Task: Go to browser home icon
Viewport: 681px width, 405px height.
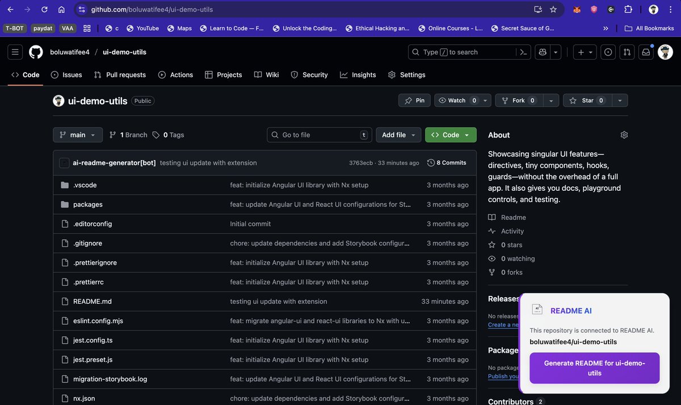Action: point(61,10)
